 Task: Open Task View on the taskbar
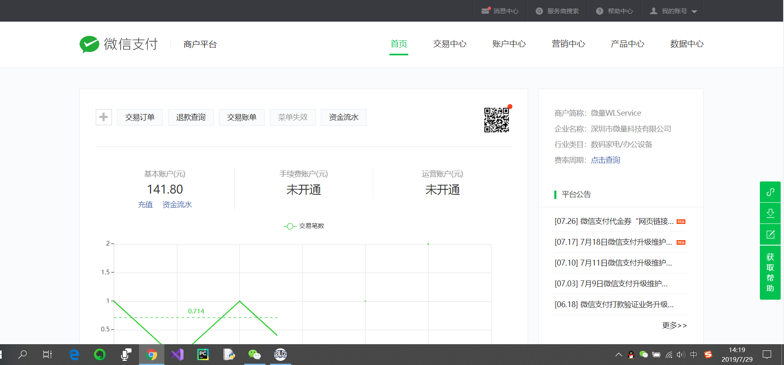(x=47, y=355)
